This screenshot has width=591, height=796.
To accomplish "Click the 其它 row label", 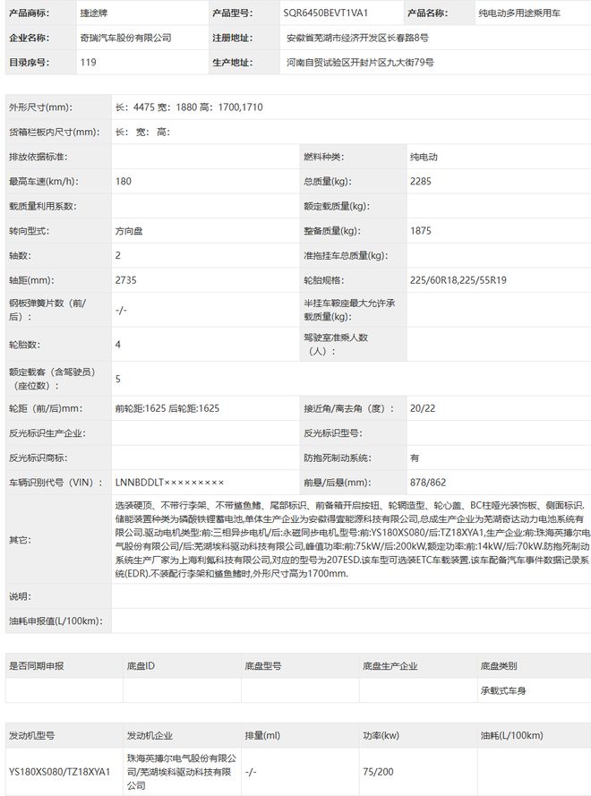I will pyautogui.click(x=20, y=540).
